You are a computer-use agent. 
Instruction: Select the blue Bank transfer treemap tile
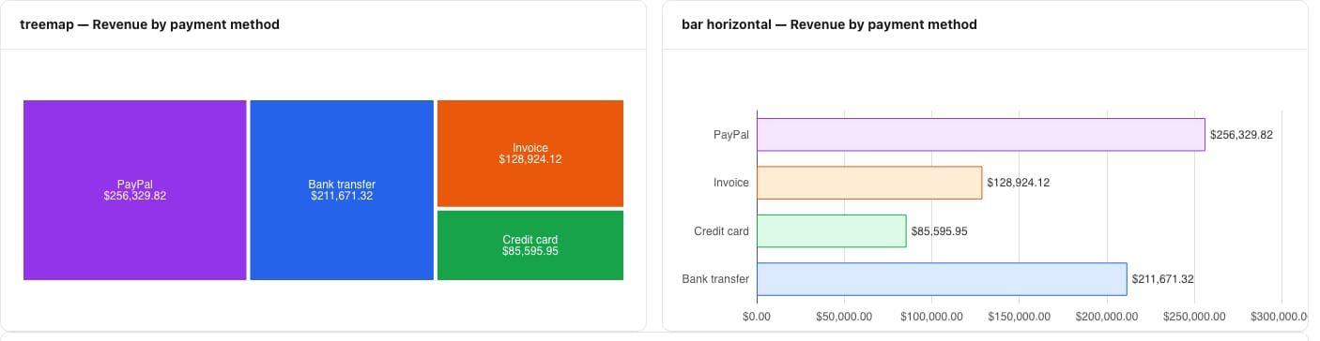(342, 190)
